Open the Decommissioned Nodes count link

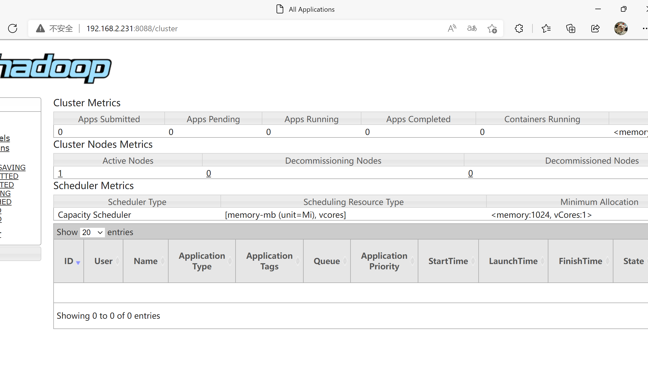pos(471,173)
